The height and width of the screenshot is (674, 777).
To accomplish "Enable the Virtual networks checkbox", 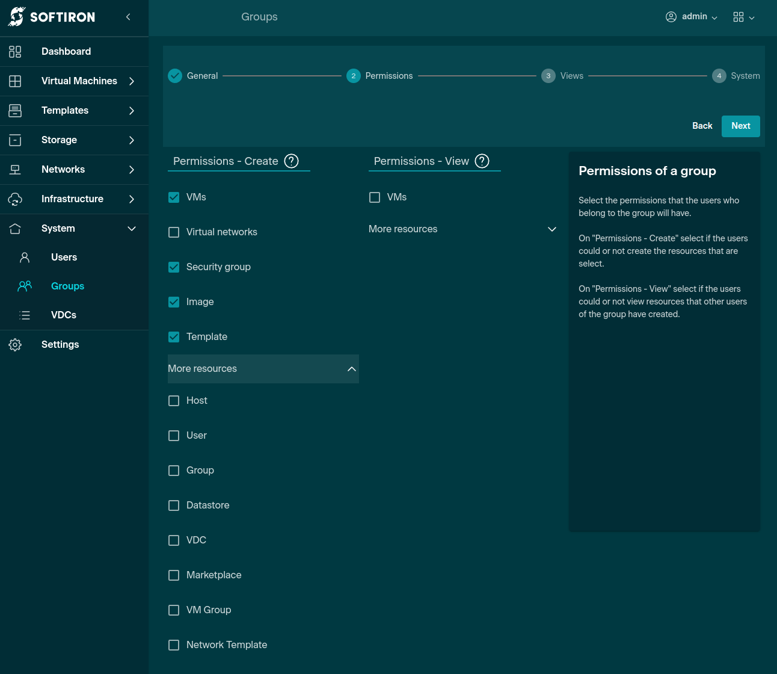I will coord(174,232).
